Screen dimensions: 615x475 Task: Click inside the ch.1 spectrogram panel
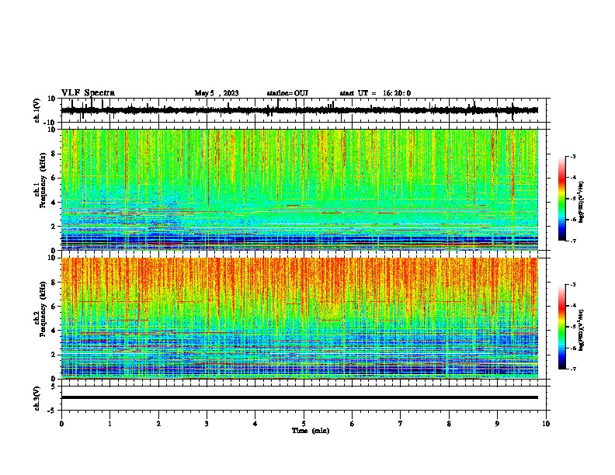(x=299, y=189)
